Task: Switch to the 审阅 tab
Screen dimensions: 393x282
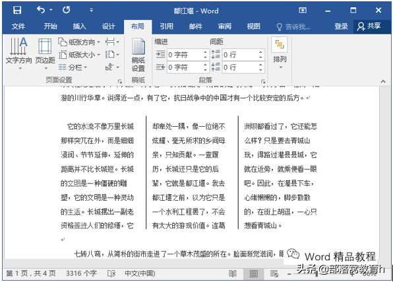Action: click(x=225, y=26)
